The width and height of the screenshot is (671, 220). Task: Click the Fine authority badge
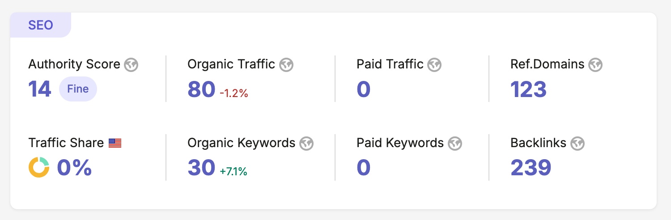point(78,89)
